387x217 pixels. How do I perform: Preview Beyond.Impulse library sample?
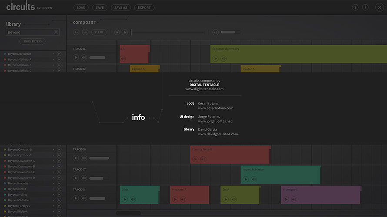(59, 183)
